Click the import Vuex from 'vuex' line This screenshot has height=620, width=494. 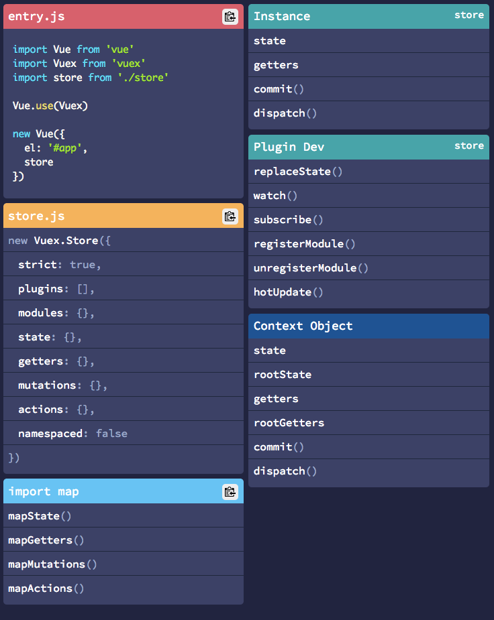tap(79, 64)
